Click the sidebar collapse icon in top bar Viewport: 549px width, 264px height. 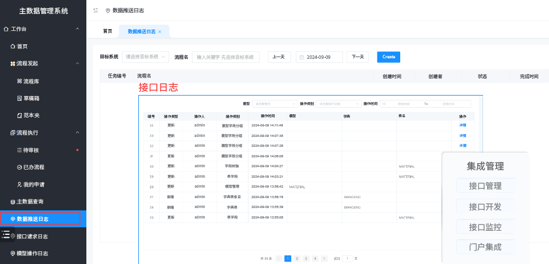click(96, 10)
